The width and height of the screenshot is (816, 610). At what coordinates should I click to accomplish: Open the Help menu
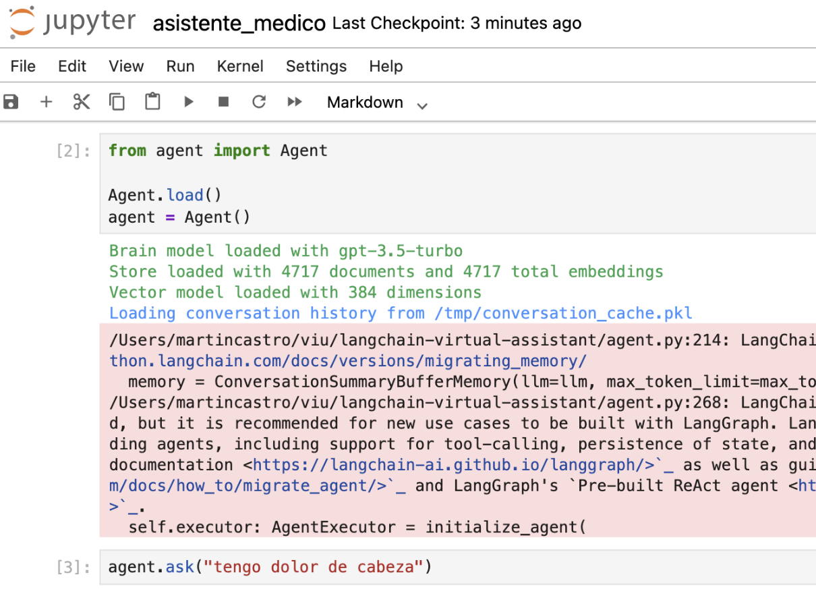coord(386,66)
